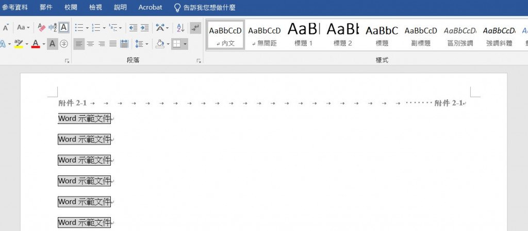Click the clear all formatting eraser icon

[x=42, y=28]
